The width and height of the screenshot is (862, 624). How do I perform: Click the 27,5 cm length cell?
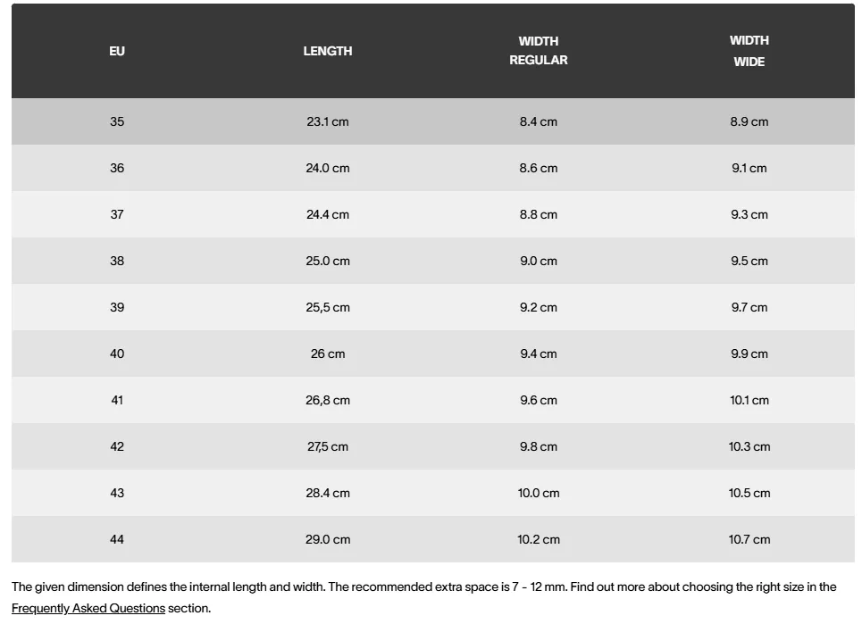328,446
